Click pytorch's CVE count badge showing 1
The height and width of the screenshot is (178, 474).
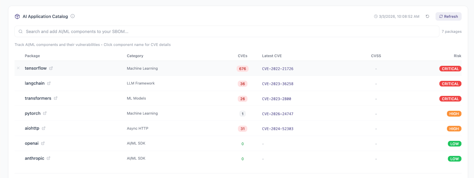point(243,114)
